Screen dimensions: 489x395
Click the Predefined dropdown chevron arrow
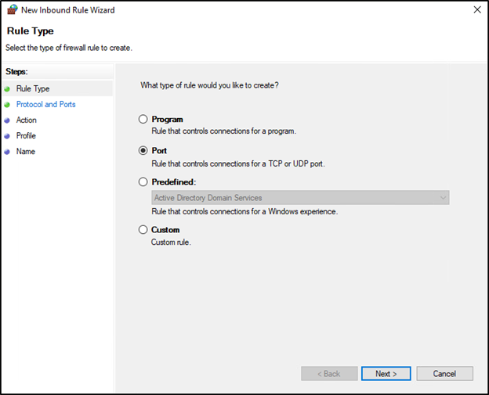[x=443, y=198]
